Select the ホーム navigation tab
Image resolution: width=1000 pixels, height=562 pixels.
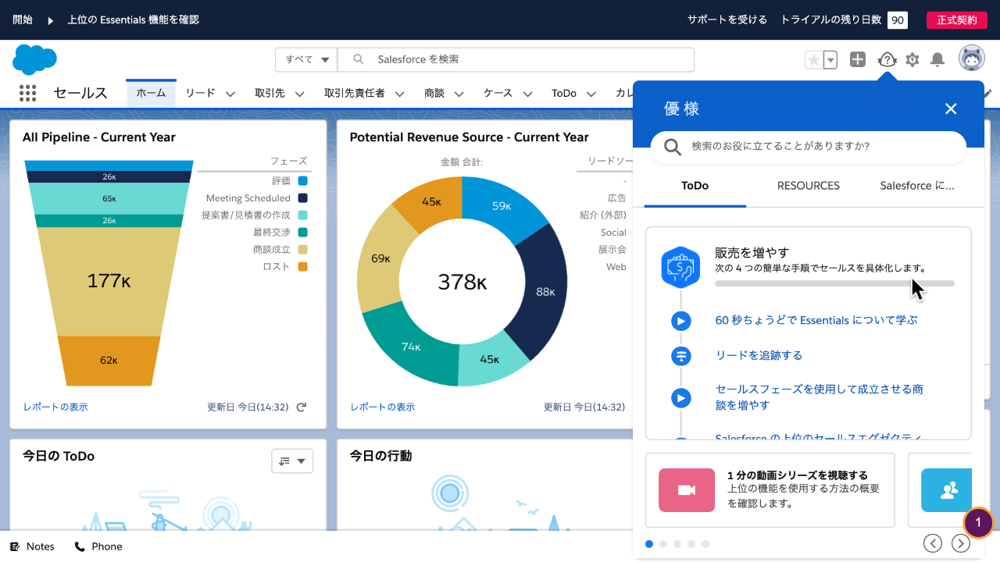tap(152, 93)
